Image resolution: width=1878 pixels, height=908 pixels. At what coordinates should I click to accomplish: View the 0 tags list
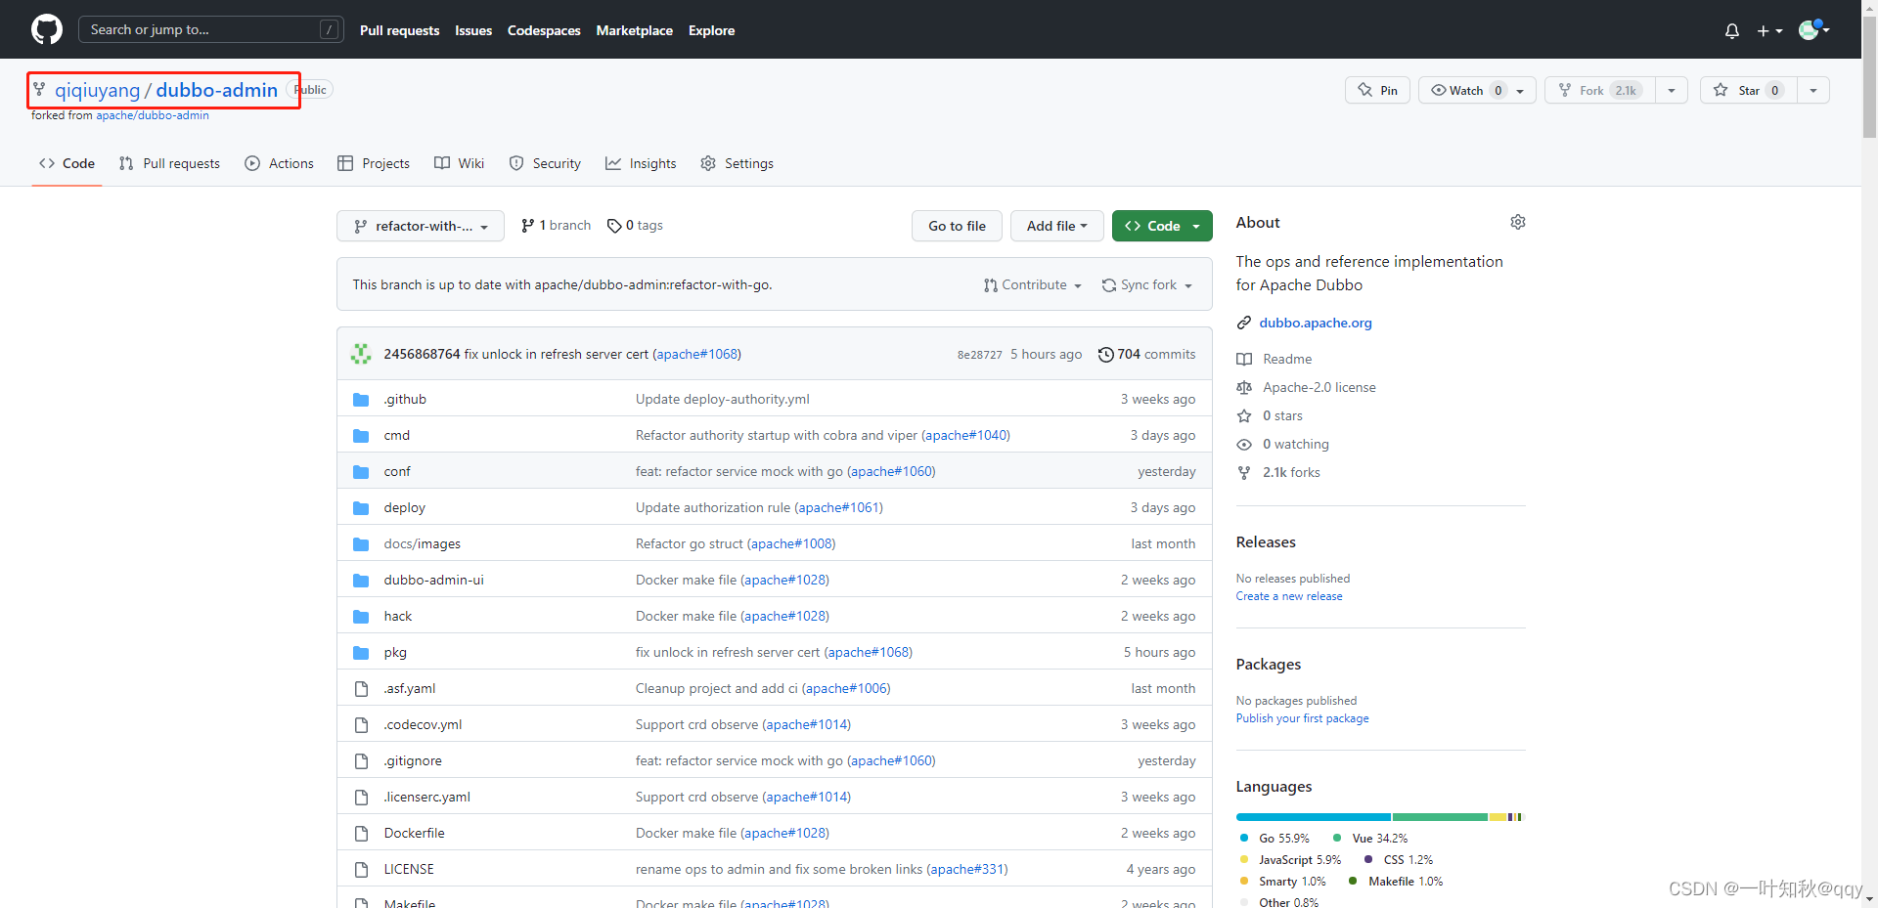[x=635, y=226]
